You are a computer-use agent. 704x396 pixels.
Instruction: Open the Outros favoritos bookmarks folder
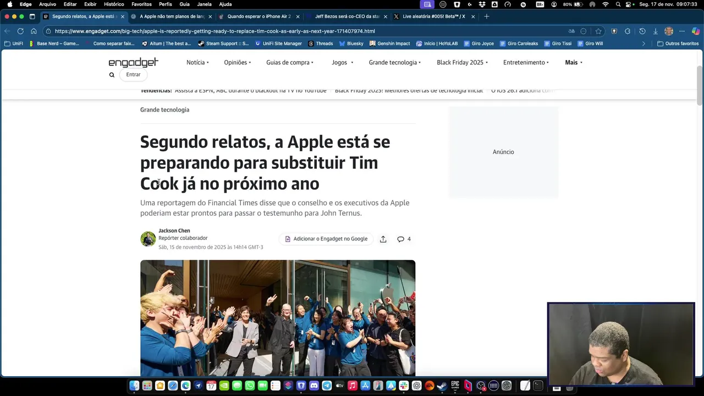pyautogui.click(x=678, y=43)
